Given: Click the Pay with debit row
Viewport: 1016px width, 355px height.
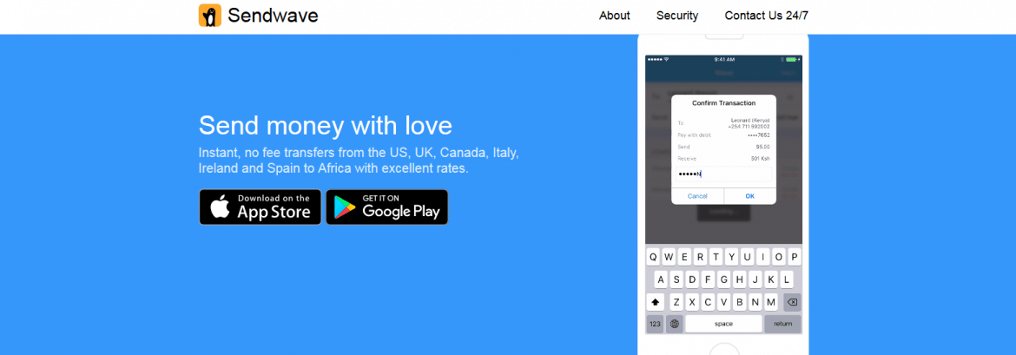Looking at the screenshot, I should pos(723,135).
